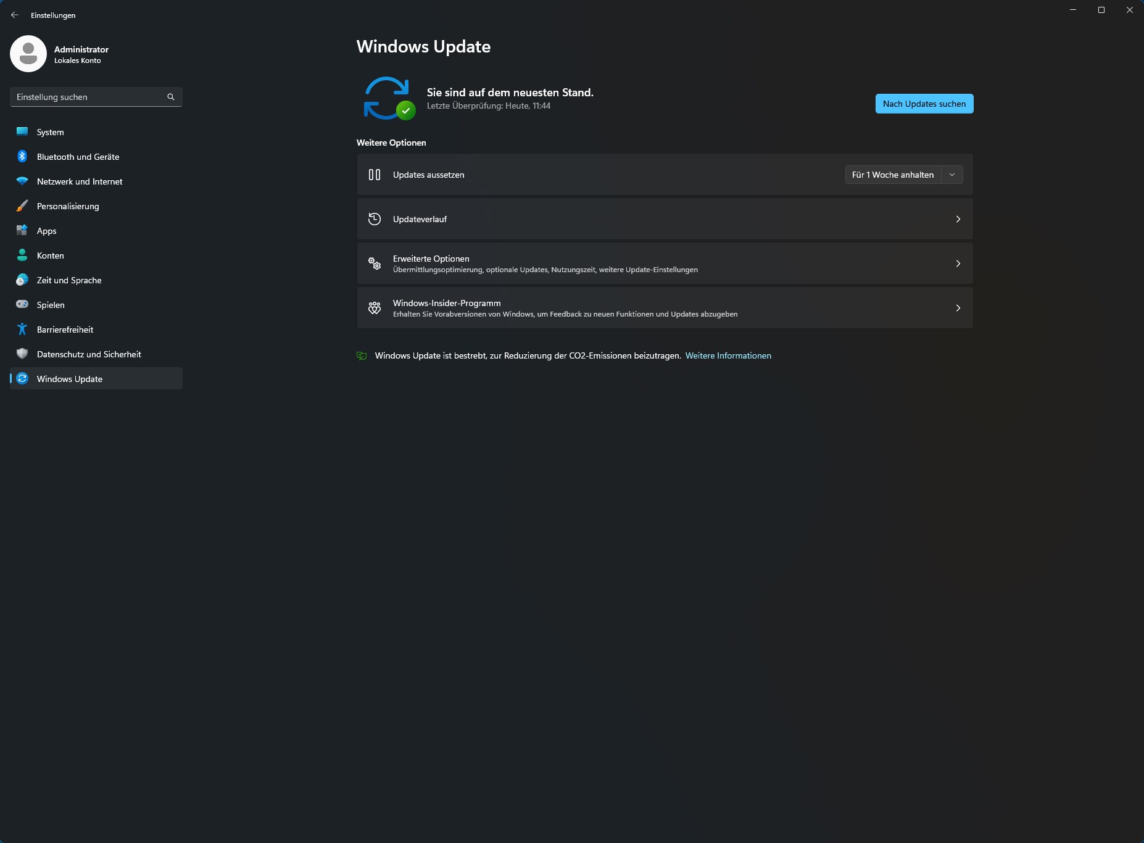This screenshot has height=843, width=1144.
Task: Go to Bluetooth und Geräte
Action: click(96, 157)
